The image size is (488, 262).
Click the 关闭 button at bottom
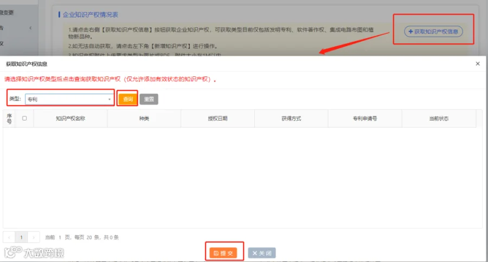[262, 253]
